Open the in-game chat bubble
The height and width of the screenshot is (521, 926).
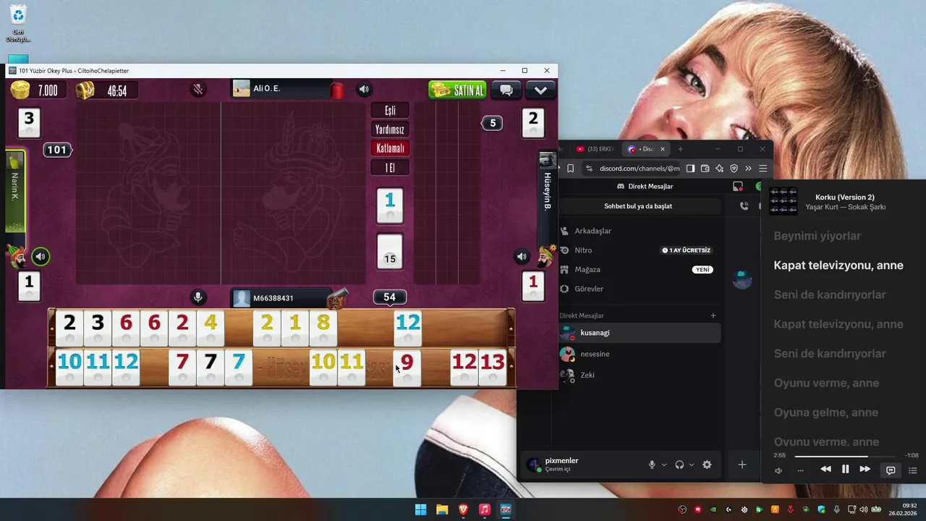506,90
